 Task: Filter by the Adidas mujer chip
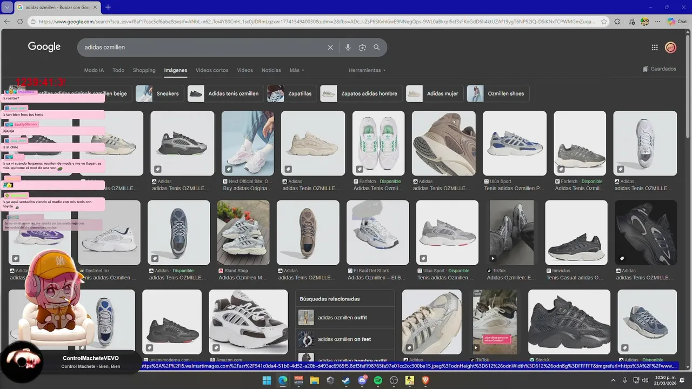point(435,93)
